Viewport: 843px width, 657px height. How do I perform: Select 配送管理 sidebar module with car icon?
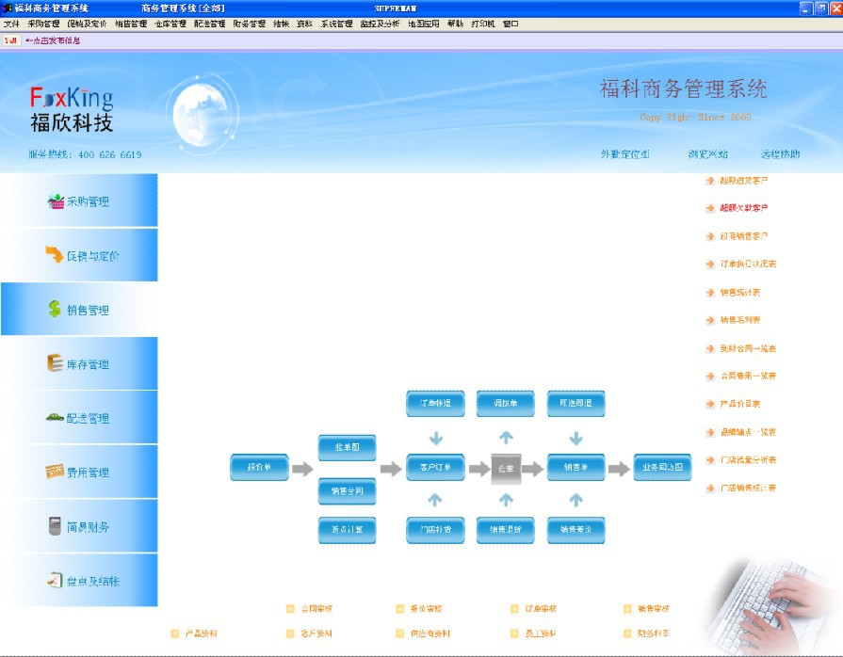point(55,418)
